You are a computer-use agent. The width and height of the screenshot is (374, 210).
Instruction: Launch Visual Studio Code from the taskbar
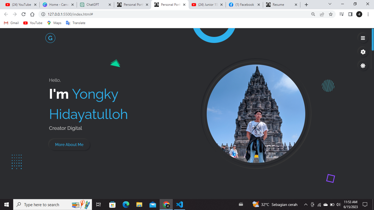tap(180, 204)
